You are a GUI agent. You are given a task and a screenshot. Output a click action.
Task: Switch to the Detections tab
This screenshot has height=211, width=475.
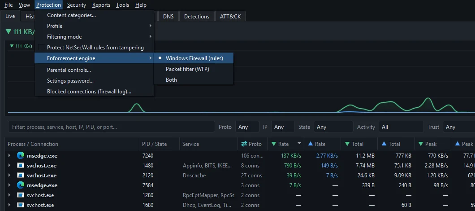pyautogui.click(x=197, y=17)
